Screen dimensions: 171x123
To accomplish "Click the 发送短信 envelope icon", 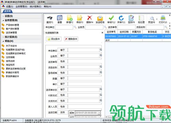I will [x=100, y=18].
